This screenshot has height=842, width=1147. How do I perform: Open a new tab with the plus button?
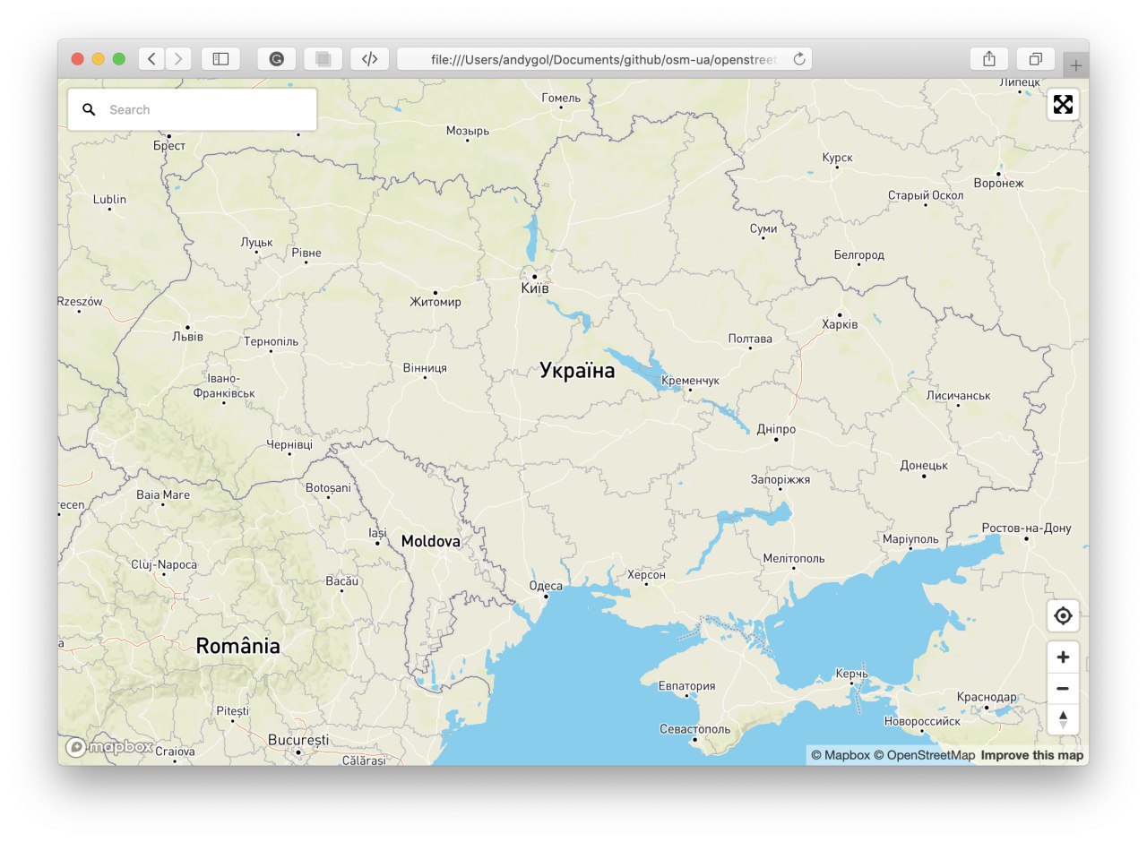1076,65
